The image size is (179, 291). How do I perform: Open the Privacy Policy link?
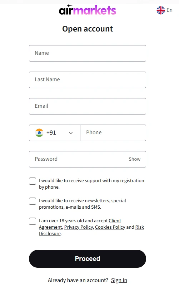79,227
